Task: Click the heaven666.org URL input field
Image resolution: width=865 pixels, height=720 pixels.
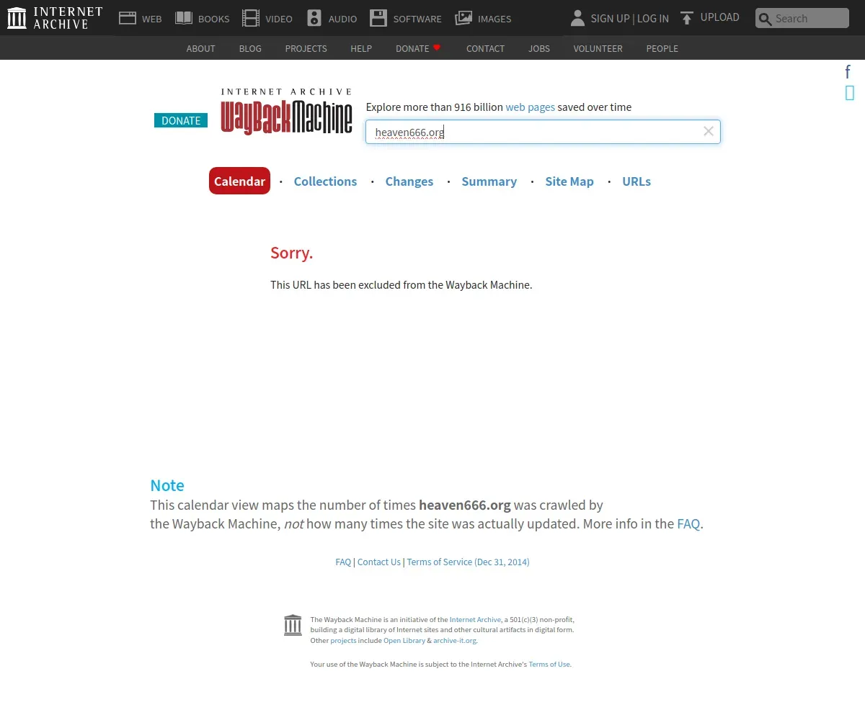Action: (543, 132)
